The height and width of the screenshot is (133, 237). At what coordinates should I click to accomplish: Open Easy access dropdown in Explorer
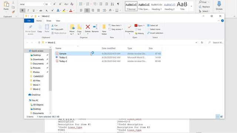tap(116, 29)
